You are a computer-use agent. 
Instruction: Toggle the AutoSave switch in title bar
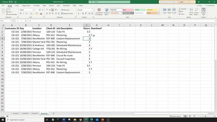click(x=11, y=2)
